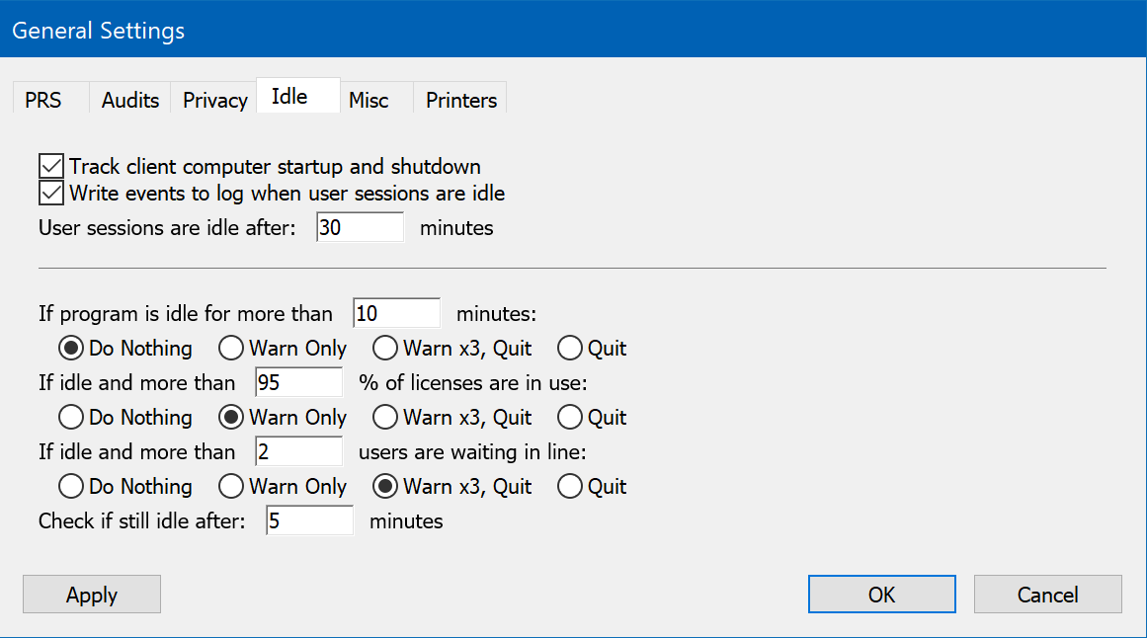
Task: Click Cancel to discard settings
Action: coord(1047,595)
